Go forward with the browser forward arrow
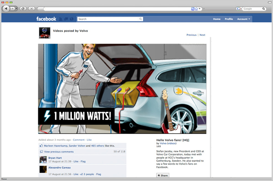The height and width of the screenshot is (181, 273). (x=12, y=8)
